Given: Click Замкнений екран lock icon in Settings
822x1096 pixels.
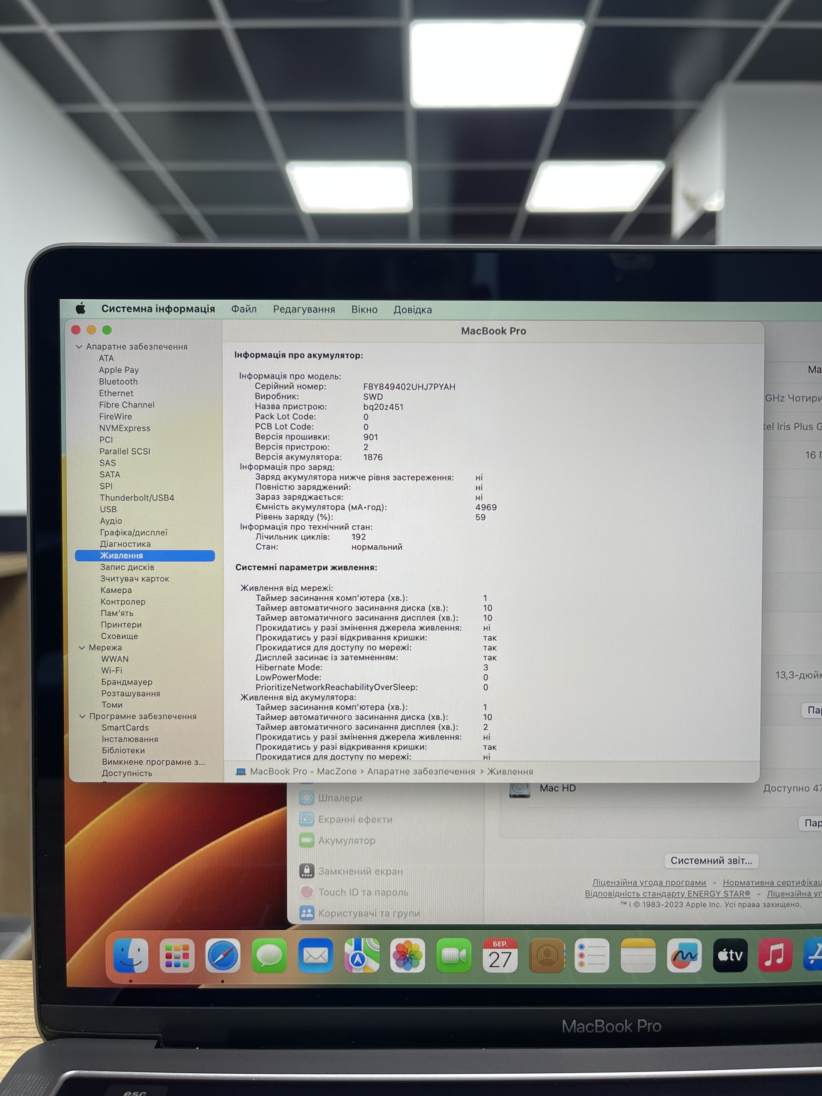Looking at the screenshot, I should [307, 870].
